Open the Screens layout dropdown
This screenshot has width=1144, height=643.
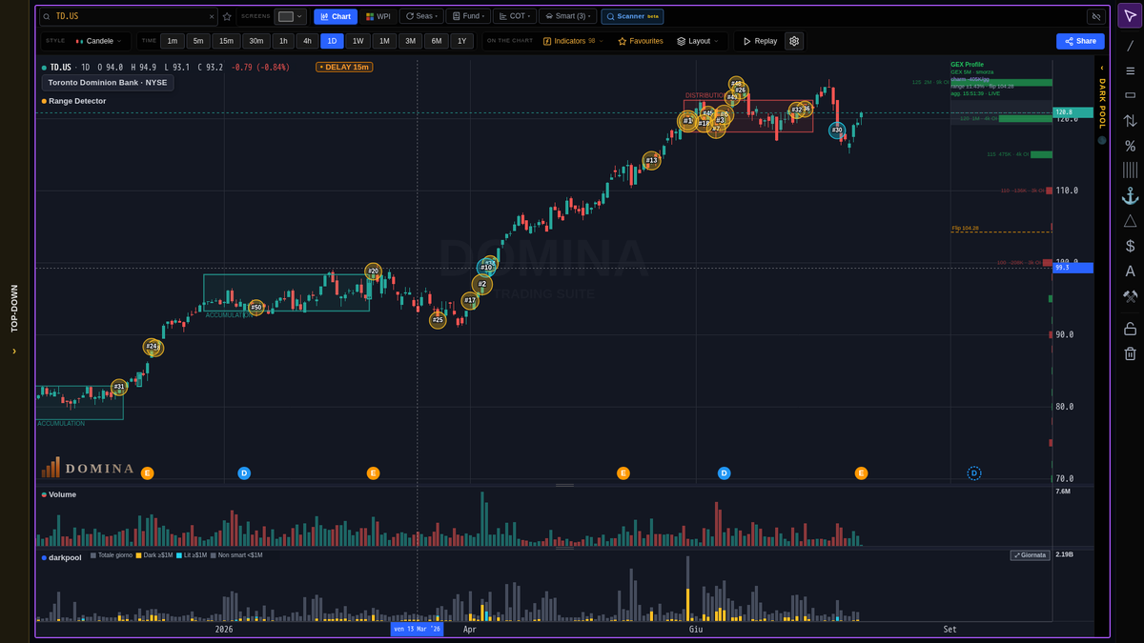point(291,16)
